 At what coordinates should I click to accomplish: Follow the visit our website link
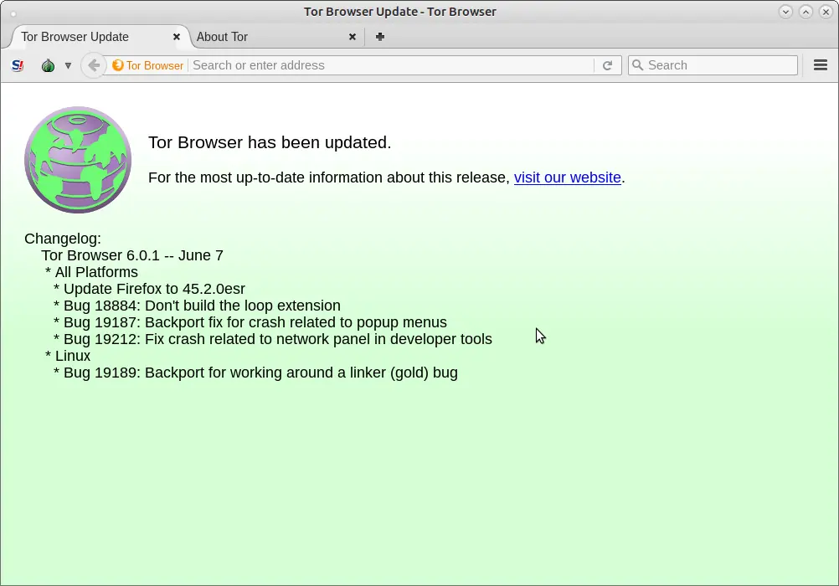[567, 177]
